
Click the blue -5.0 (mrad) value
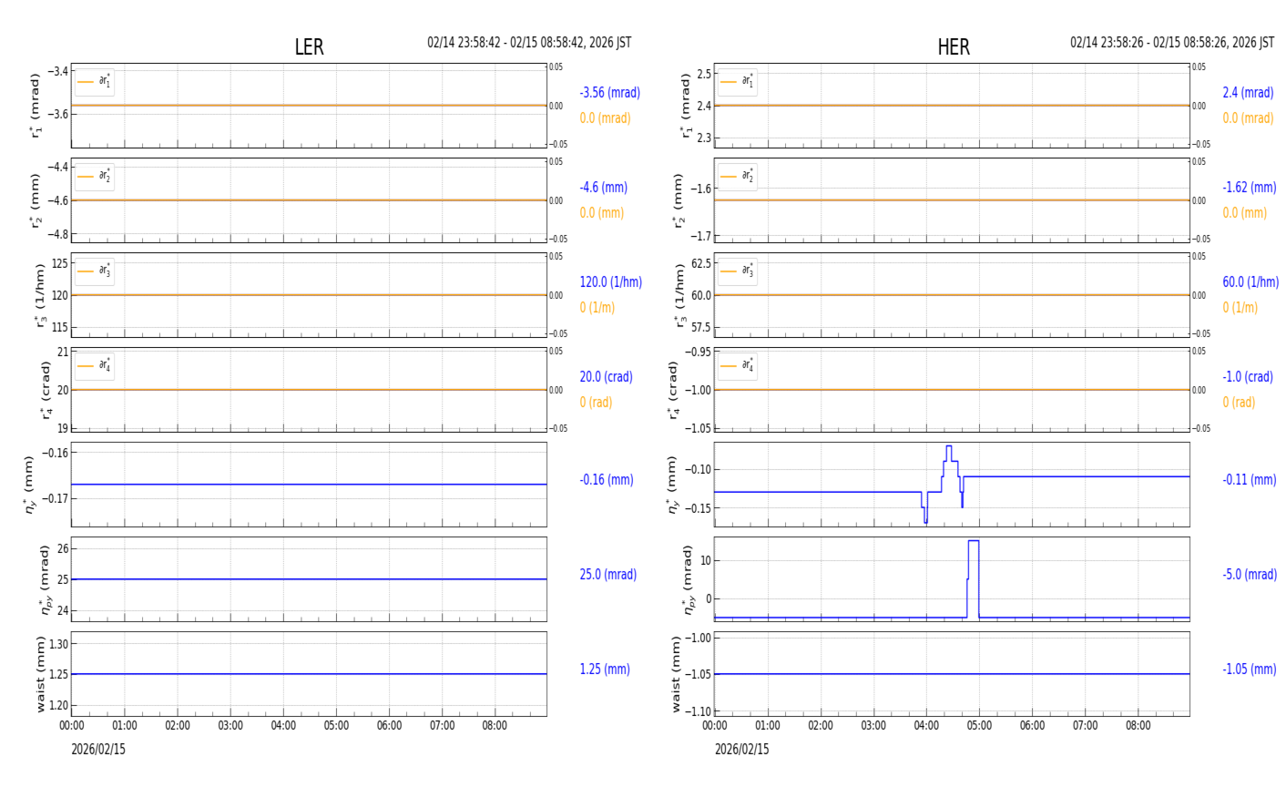pos(1250,575)
